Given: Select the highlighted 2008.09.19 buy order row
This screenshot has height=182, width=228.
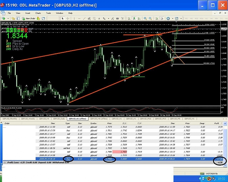Looking at the screenshot, I should click(130, 159).
